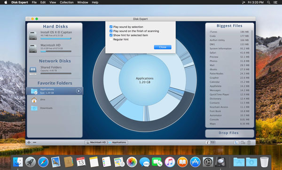Select the Console row in Biggest Files
Screen dimensions: 282x170
tap(229, 119)
